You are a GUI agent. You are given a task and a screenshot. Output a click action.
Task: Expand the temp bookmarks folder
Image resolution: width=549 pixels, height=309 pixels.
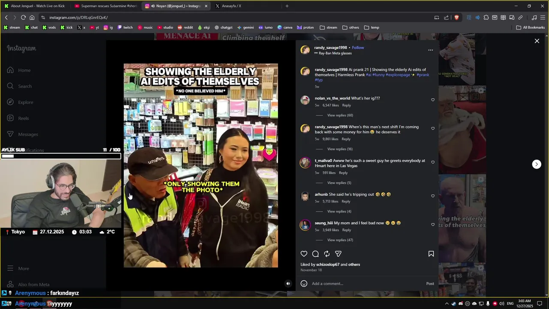tap(371, 27)
